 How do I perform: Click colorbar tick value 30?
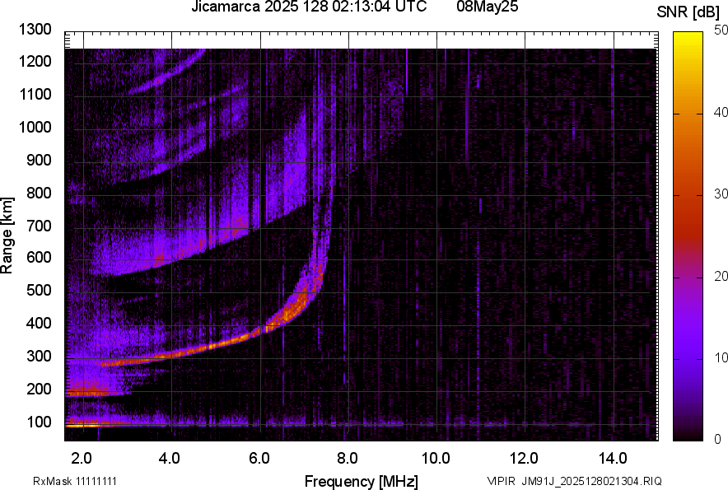coord(721,194)
